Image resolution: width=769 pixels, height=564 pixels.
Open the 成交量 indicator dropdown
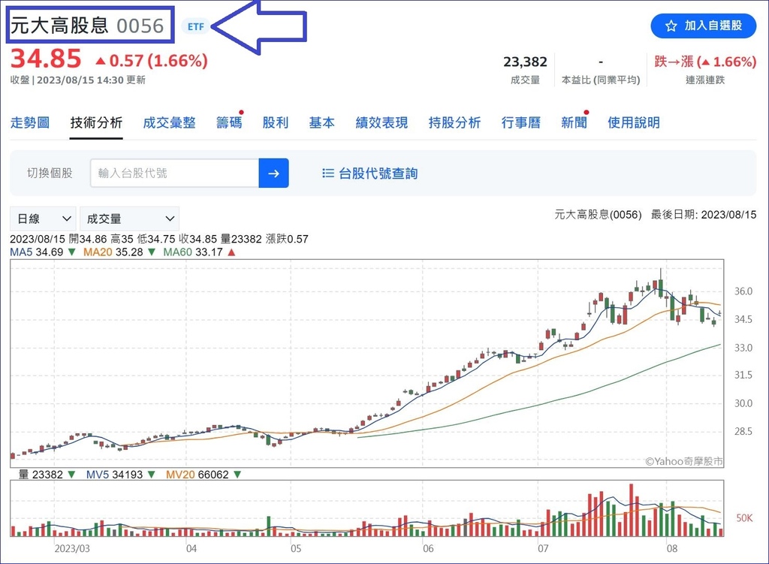(x=129, y=219)
